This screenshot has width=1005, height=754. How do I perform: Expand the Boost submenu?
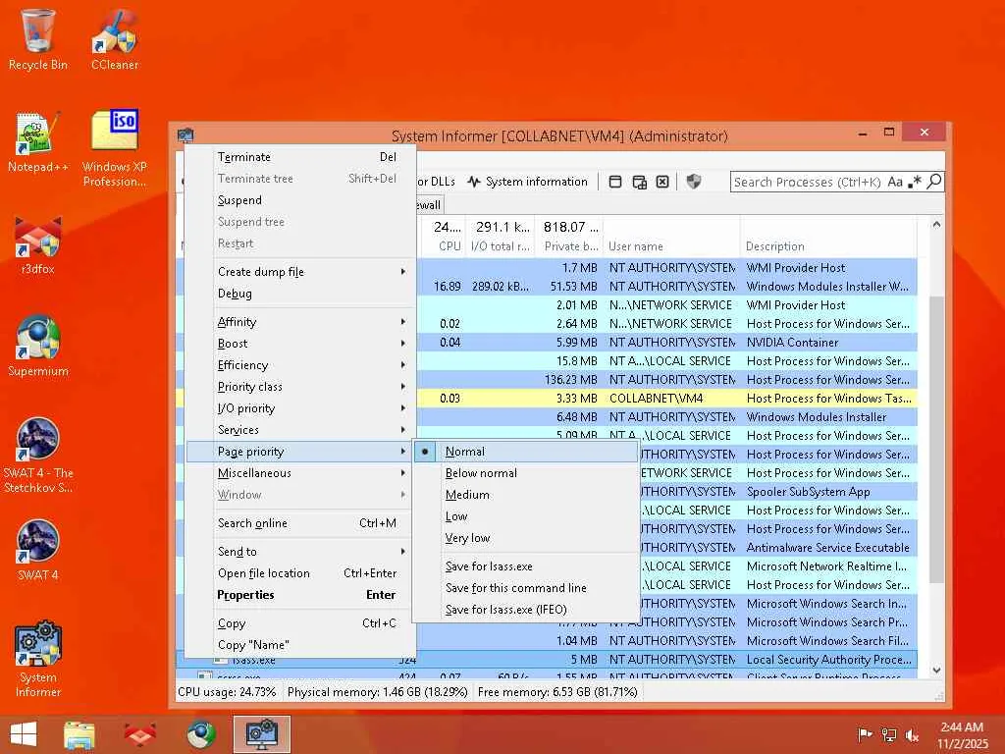pyautogui.click(x=300, y=344)
